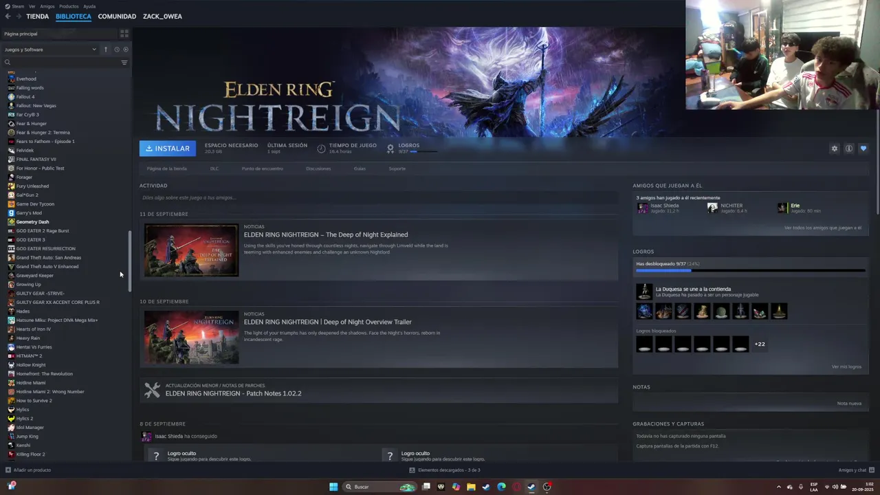The image size is (880, 495).
Task: Open the 'Patch Notes 1.02.2' entry
Action: click(233, 393)
